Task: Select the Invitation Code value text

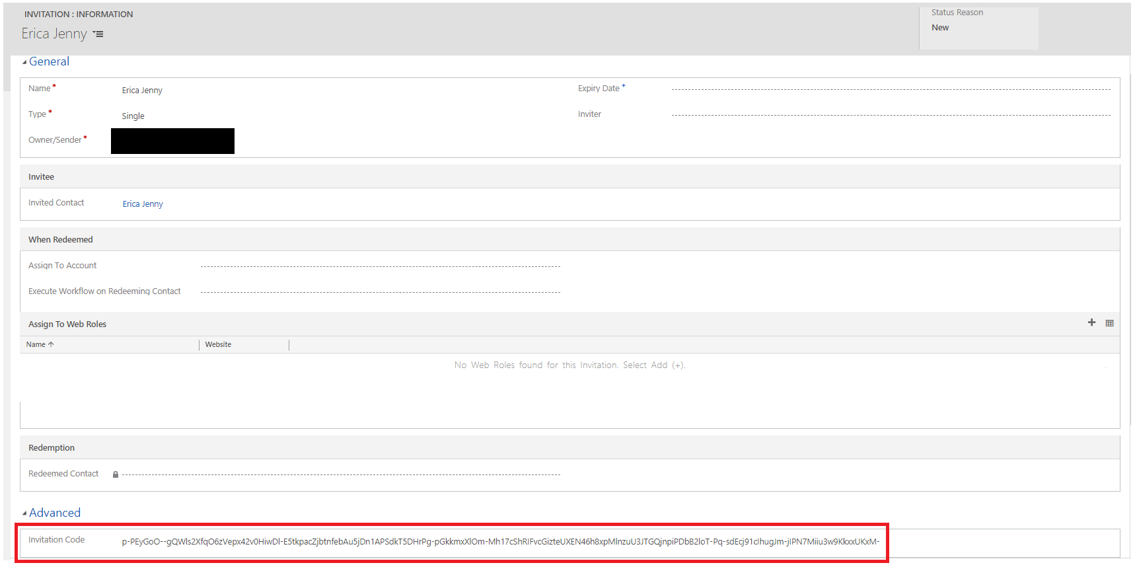Action: click(x=500, y=542)
